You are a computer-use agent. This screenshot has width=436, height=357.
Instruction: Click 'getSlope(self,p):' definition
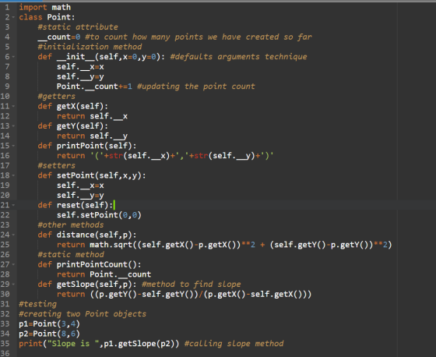(x=97, y=285)
